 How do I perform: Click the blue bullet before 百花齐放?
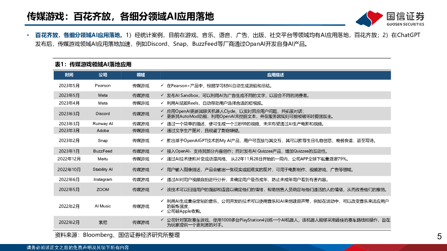coord(28,35)
